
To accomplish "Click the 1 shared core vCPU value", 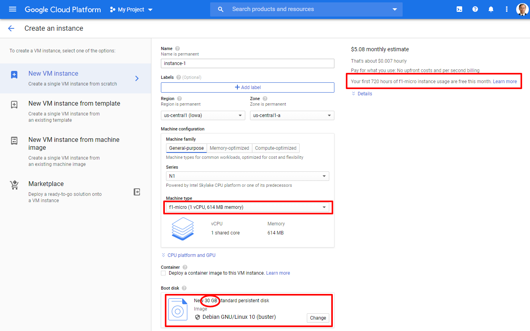I will pos(225,233).
